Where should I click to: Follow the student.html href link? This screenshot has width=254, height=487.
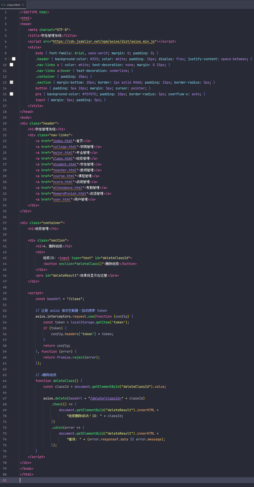pyautogui.click(x=65, y=164)
